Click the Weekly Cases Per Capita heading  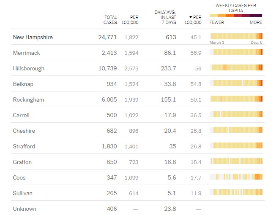click(x=236, y=8)
